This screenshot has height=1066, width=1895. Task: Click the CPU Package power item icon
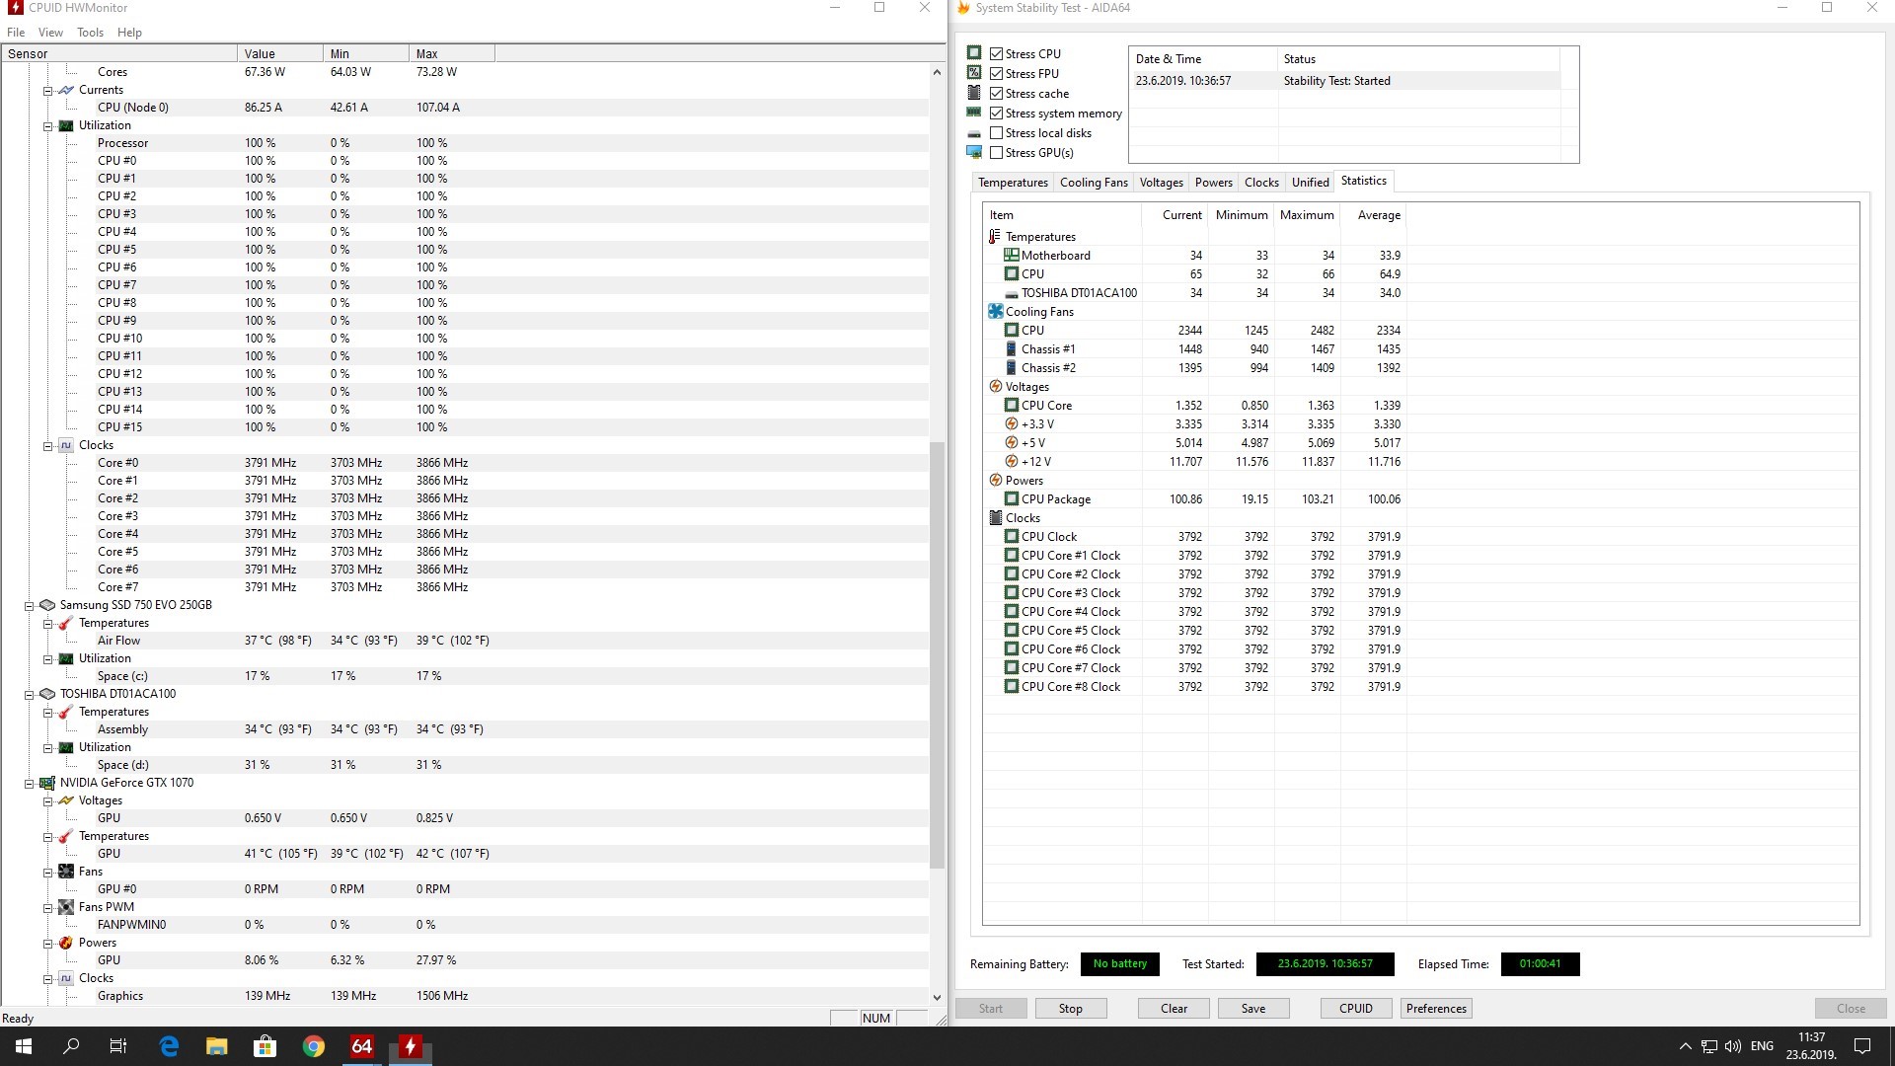click(1011, 499)
